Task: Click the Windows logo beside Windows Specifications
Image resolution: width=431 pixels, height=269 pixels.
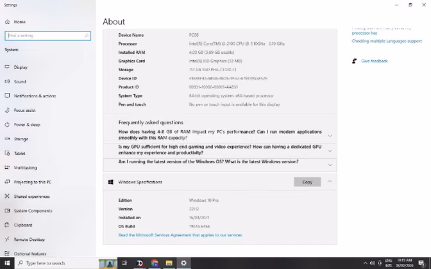Action: click(111, 182)
